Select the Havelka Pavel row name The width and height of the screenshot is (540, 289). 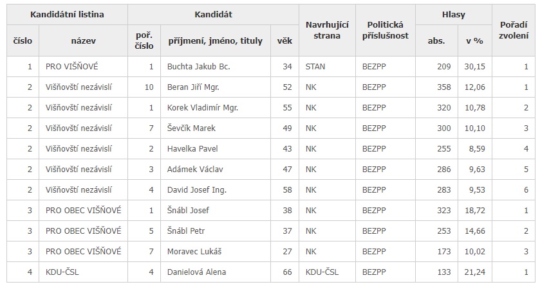pos(216,149)
